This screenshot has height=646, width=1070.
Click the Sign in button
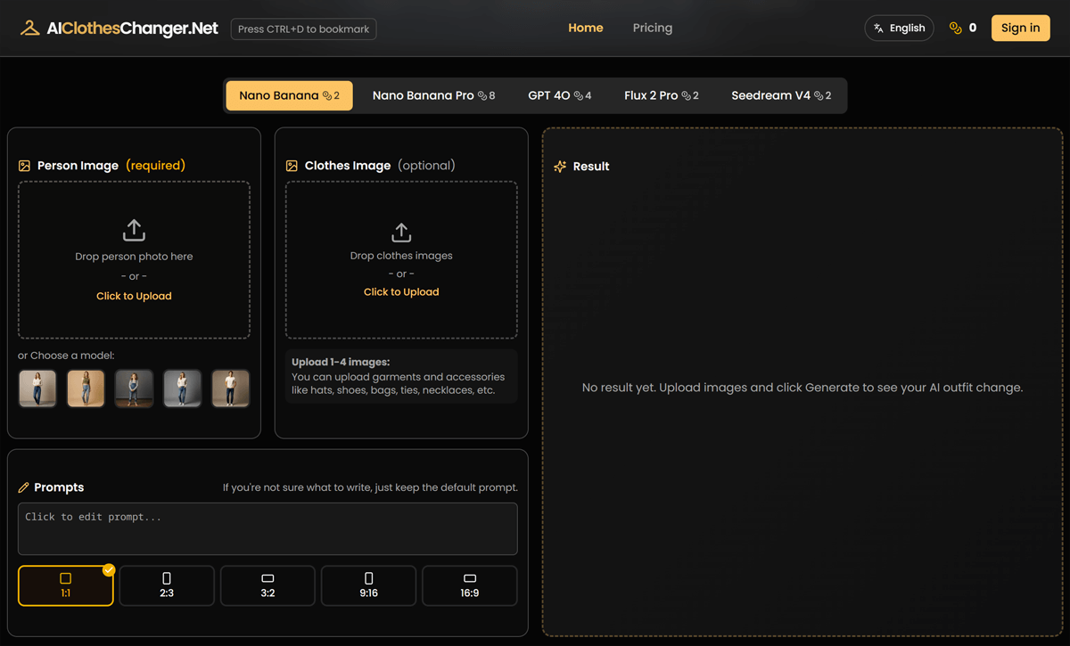pos(1020,28)
